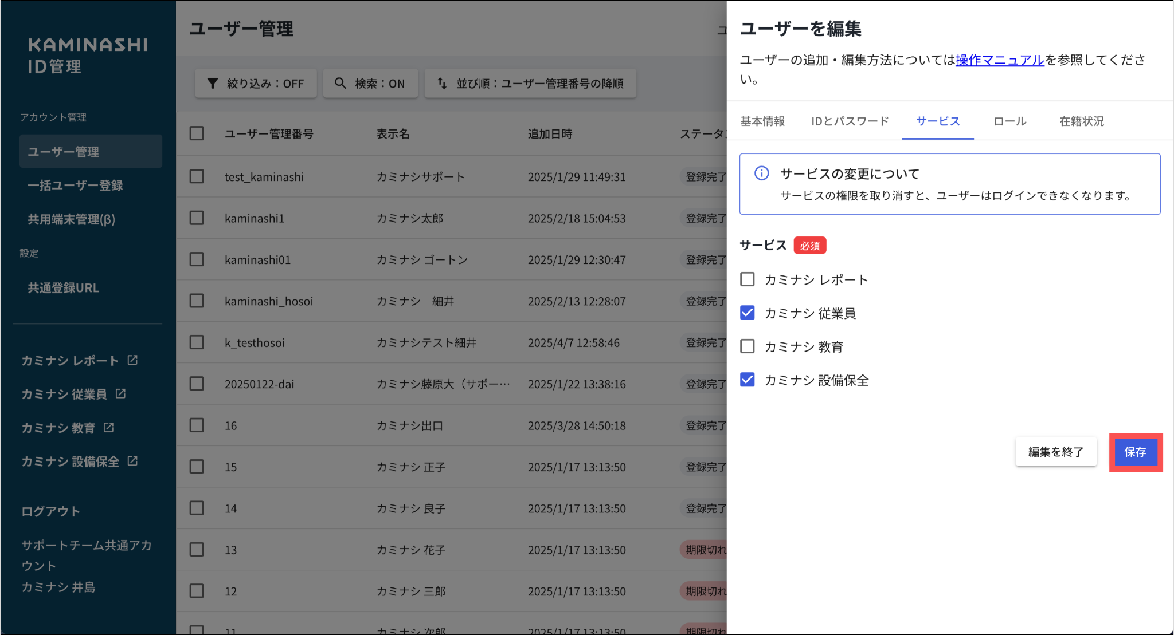1174x635 pixels.
Task: Open ユーザー管理 in the sidebar
Action: (91, 151)
